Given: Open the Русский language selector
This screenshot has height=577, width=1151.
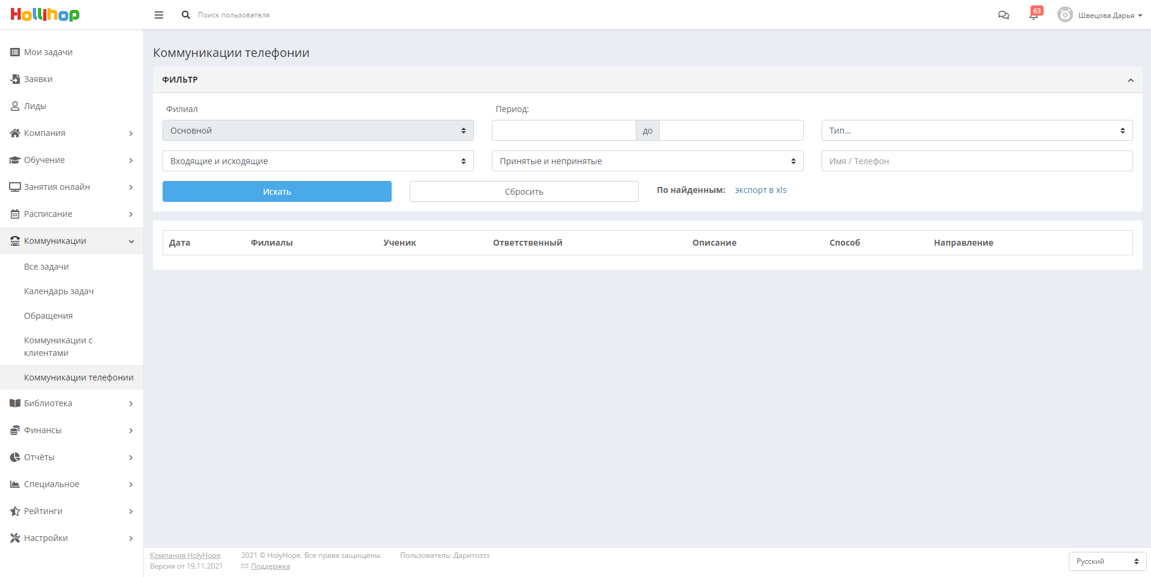Looking at the screenshot, I should 1107,561.
